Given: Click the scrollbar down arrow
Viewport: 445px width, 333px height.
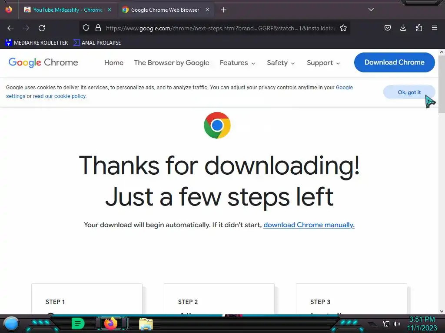Looking at the screenshot, I should [442, 311].
